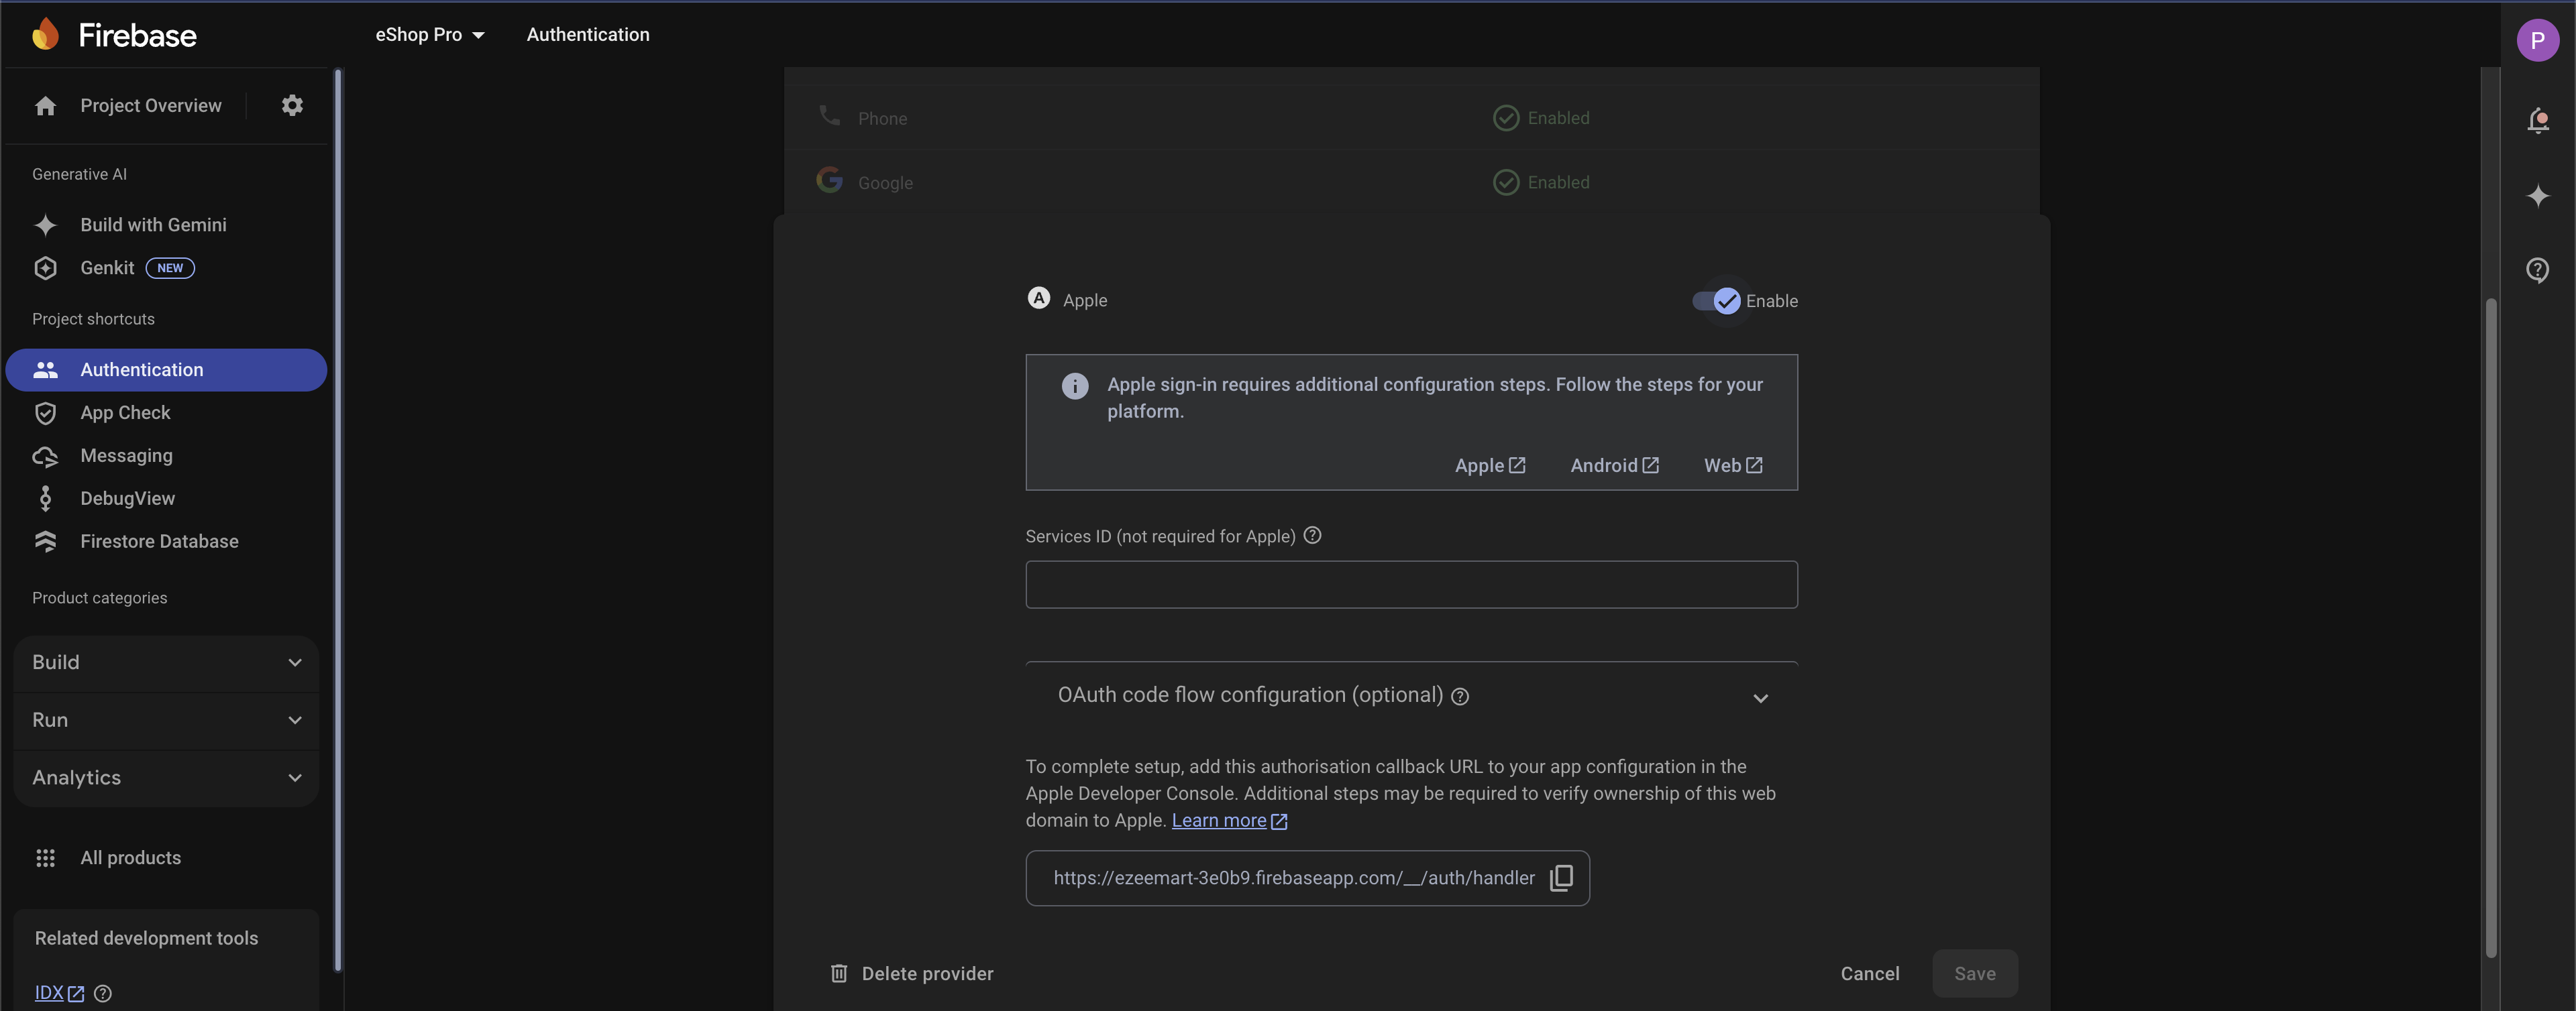Open the IDX link

59,993
